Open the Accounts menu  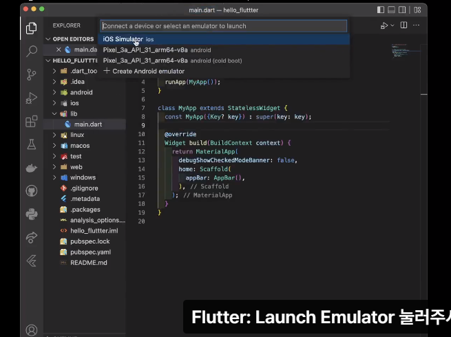pyautogui.click(x=32, y=330)
